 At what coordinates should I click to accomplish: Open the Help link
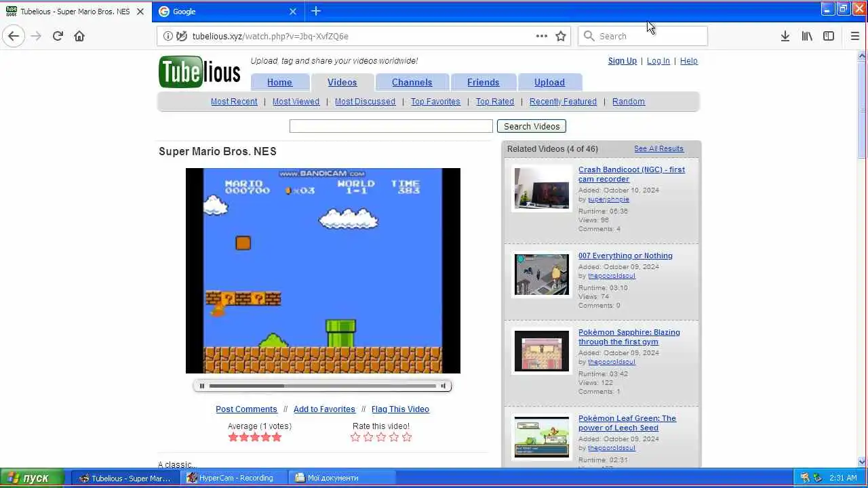689,61
